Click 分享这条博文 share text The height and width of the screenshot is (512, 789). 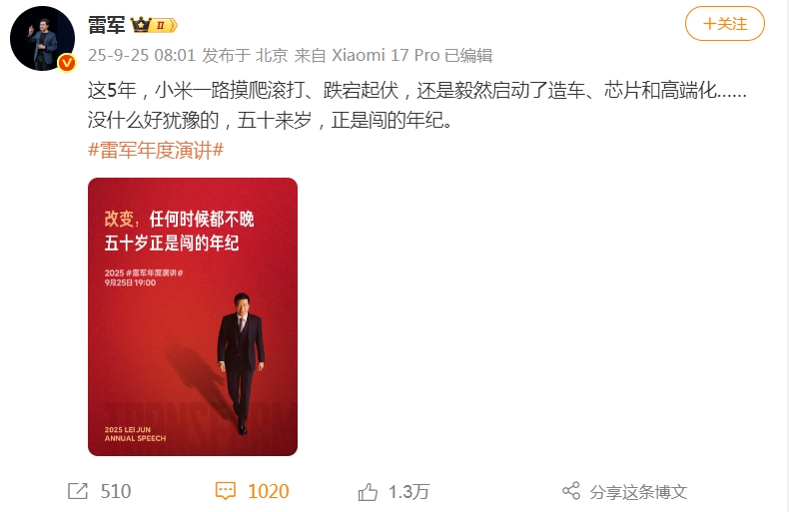click(x=638, y=492)
